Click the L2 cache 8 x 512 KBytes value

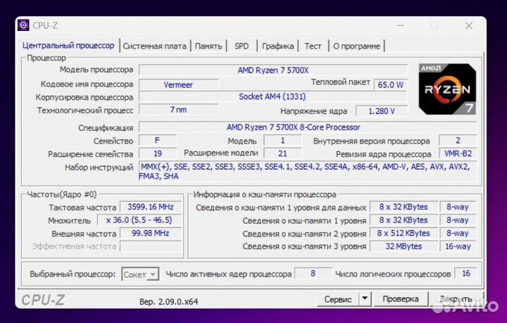point(404,233)
